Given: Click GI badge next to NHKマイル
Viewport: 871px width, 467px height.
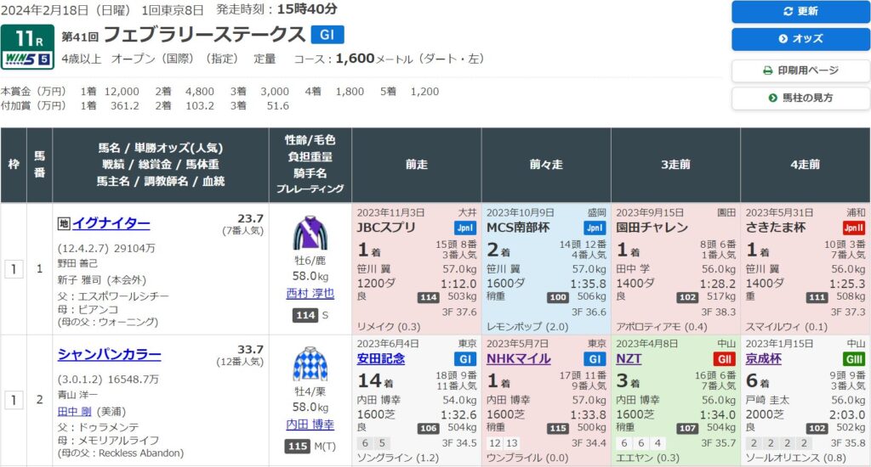Looking at the screenshot, I should [x=595, y=359].
